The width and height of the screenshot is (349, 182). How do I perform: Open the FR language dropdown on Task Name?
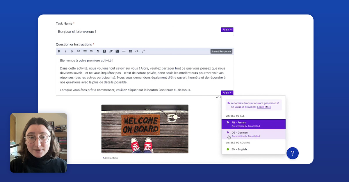(227, 29)
